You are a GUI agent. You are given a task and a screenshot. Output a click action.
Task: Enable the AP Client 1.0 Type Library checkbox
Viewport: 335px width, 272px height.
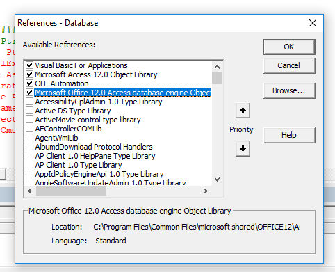point(29,165)
